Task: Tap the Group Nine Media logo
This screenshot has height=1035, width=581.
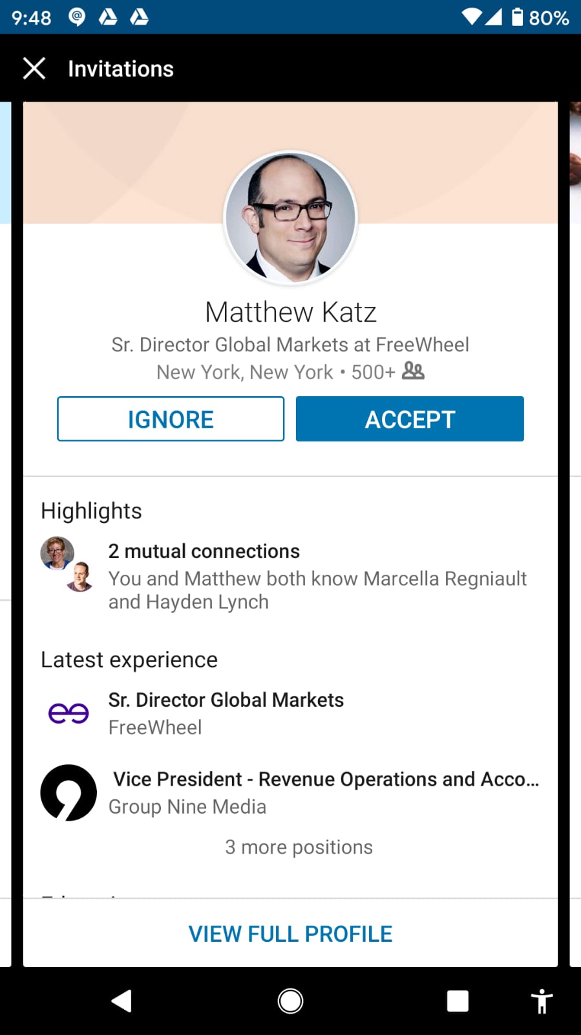Action: coord(69,793)
